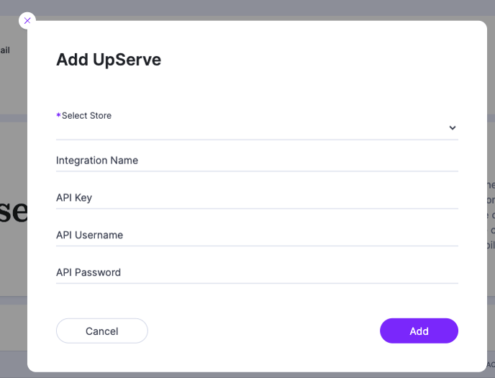Focus the Integration Name field

pyautogui.click(x=257, y=161)
